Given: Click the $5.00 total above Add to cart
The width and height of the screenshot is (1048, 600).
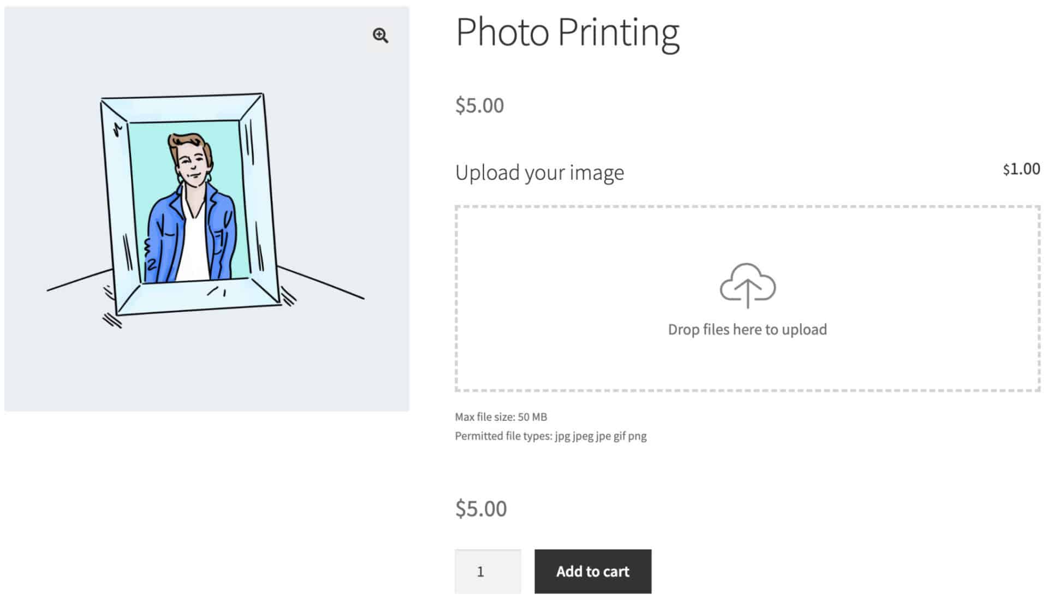Looking at the screenshot, I should 481,508.
